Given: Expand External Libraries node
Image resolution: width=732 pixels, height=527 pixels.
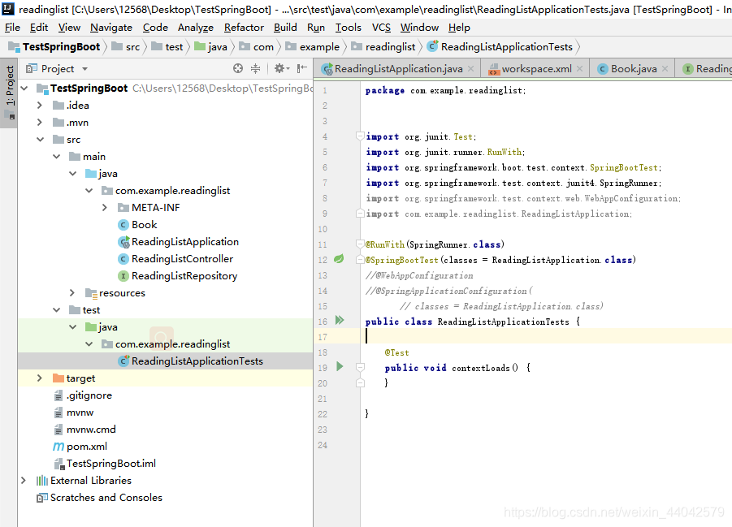Looking at the screenshot, I should coord(24,481).
